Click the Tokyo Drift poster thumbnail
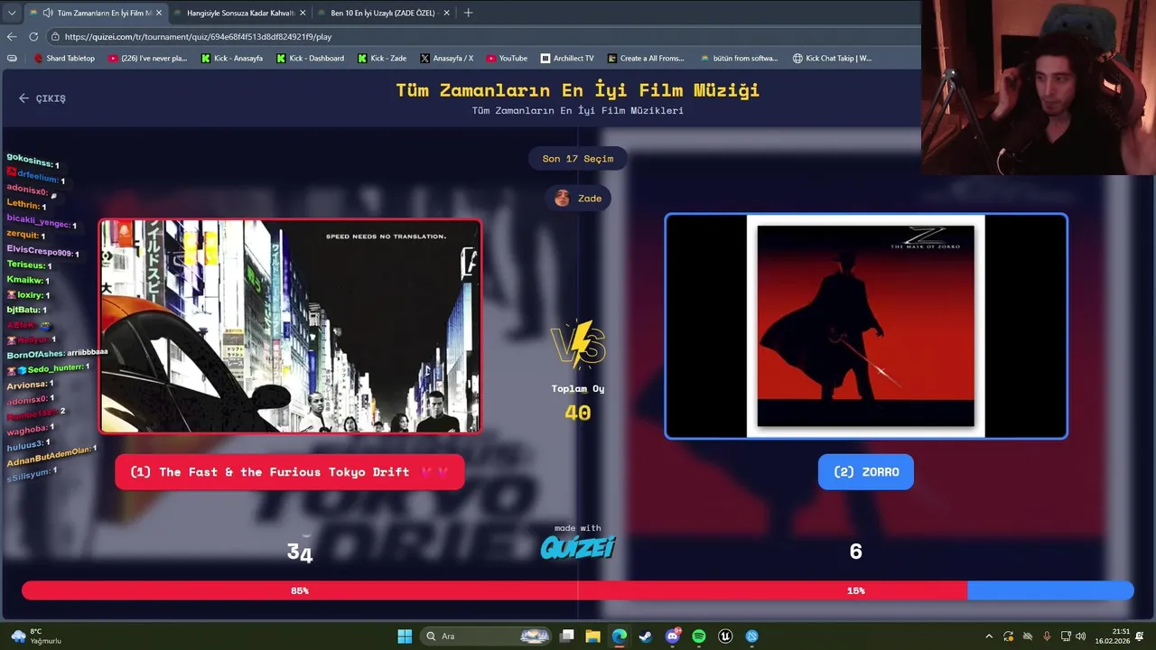The width and height of the screenshot is (1156, 650). coord(290,327)
